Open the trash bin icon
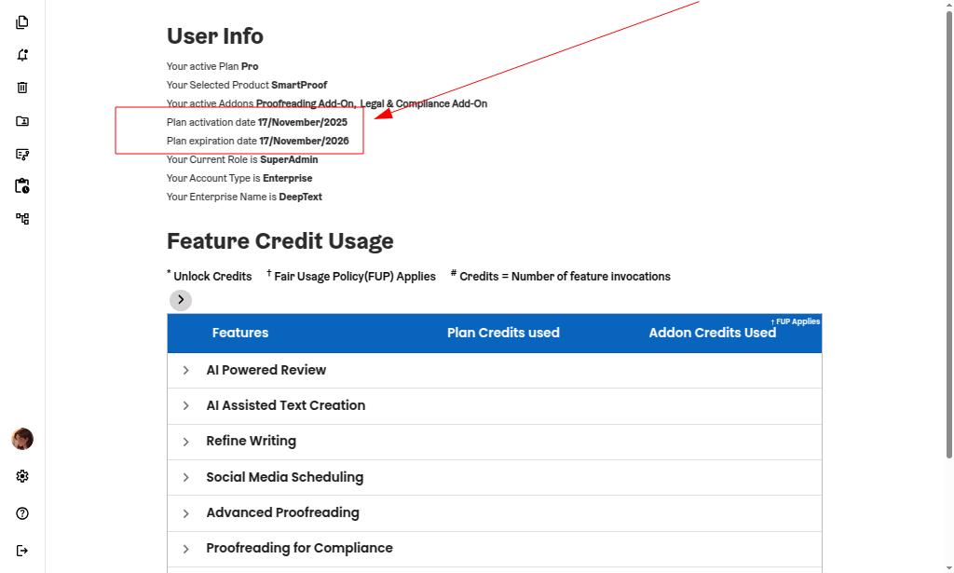This screenshot has height=573, width=954. 22,88
